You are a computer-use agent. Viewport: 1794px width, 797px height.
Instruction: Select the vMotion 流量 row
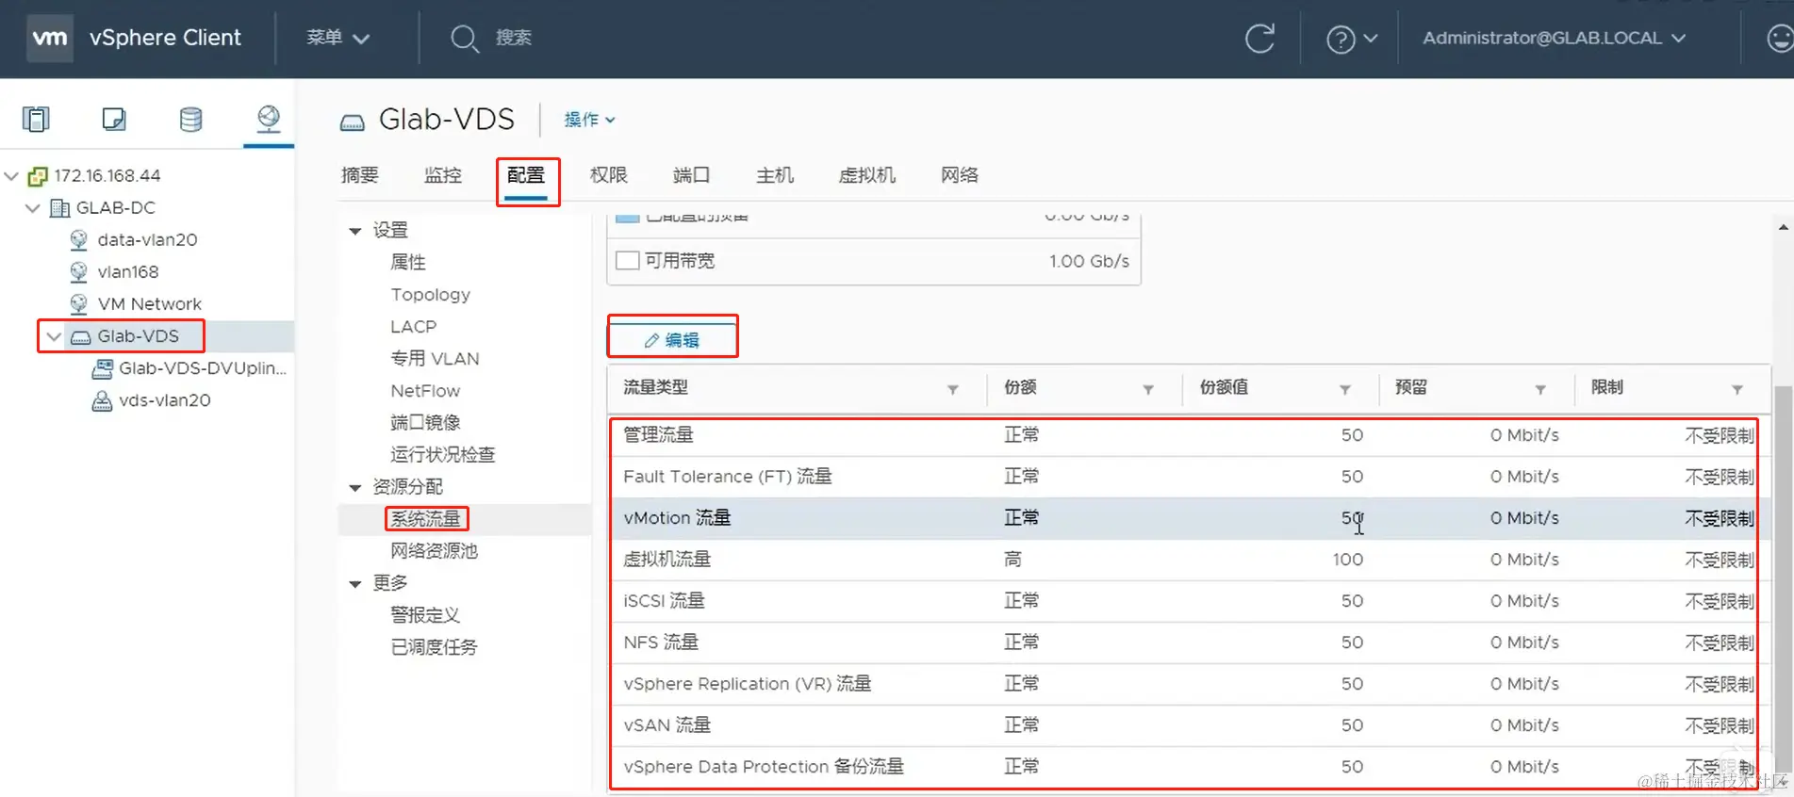point(1189,518)
